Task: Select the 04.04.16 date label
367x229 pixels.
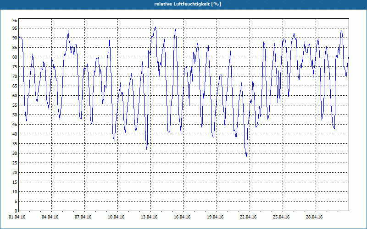Action: (x=50, y=217)
